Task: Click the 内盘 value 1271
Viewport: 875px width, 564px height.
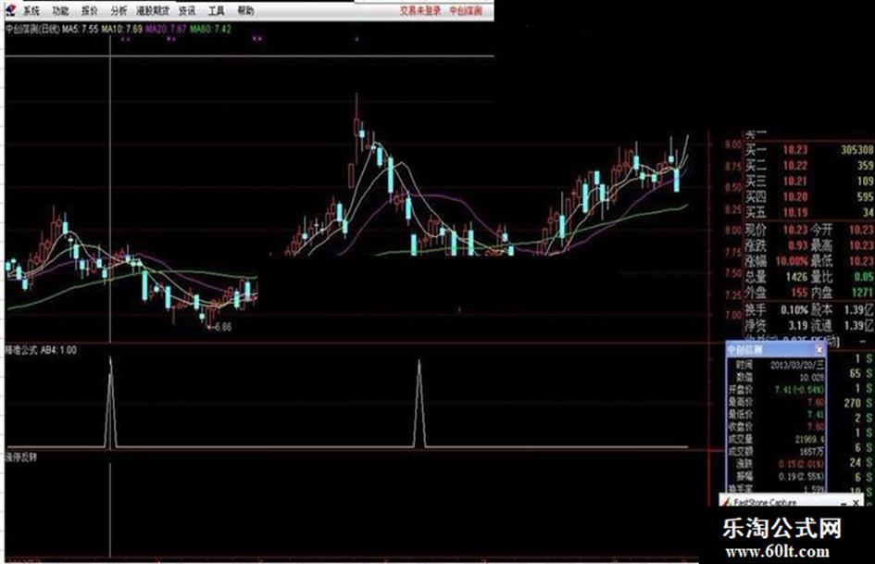Action: (x=863, y=292)
